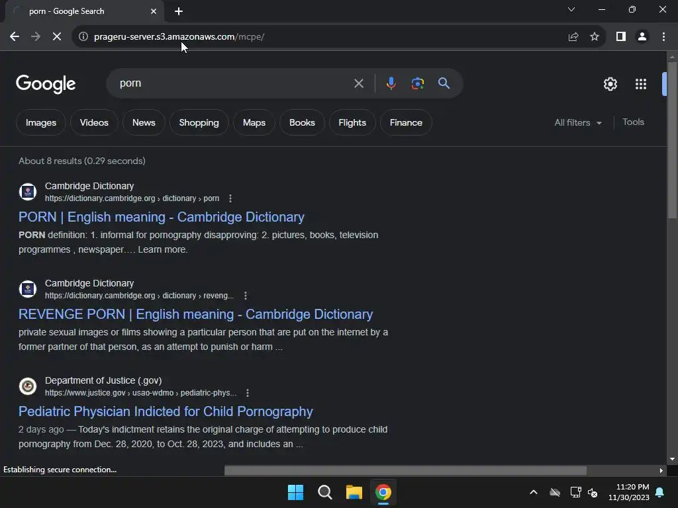Screen dimensions: 678x508
Task: Open the search Tools options
Action: tap(633, 122)
